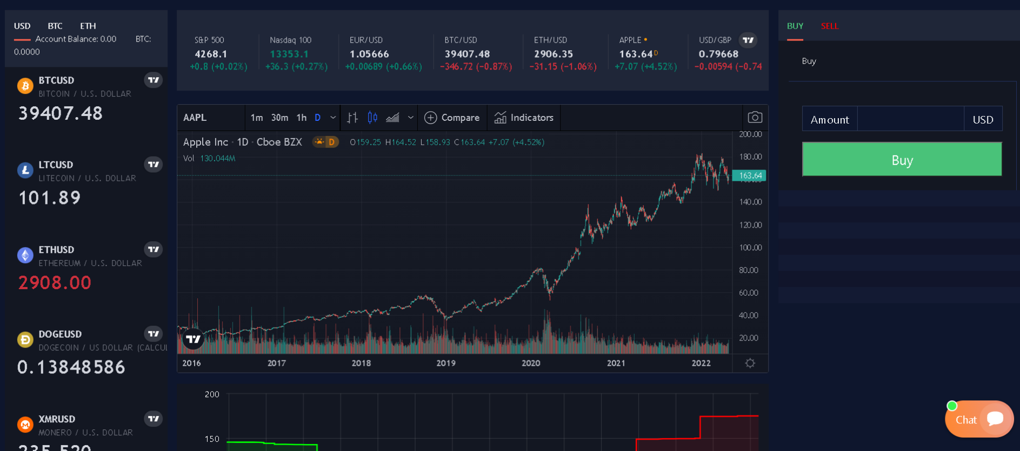Click the orange market status D badge
Image resolution: width=1020 pixels, height=451 pixels.
(326, 142)
